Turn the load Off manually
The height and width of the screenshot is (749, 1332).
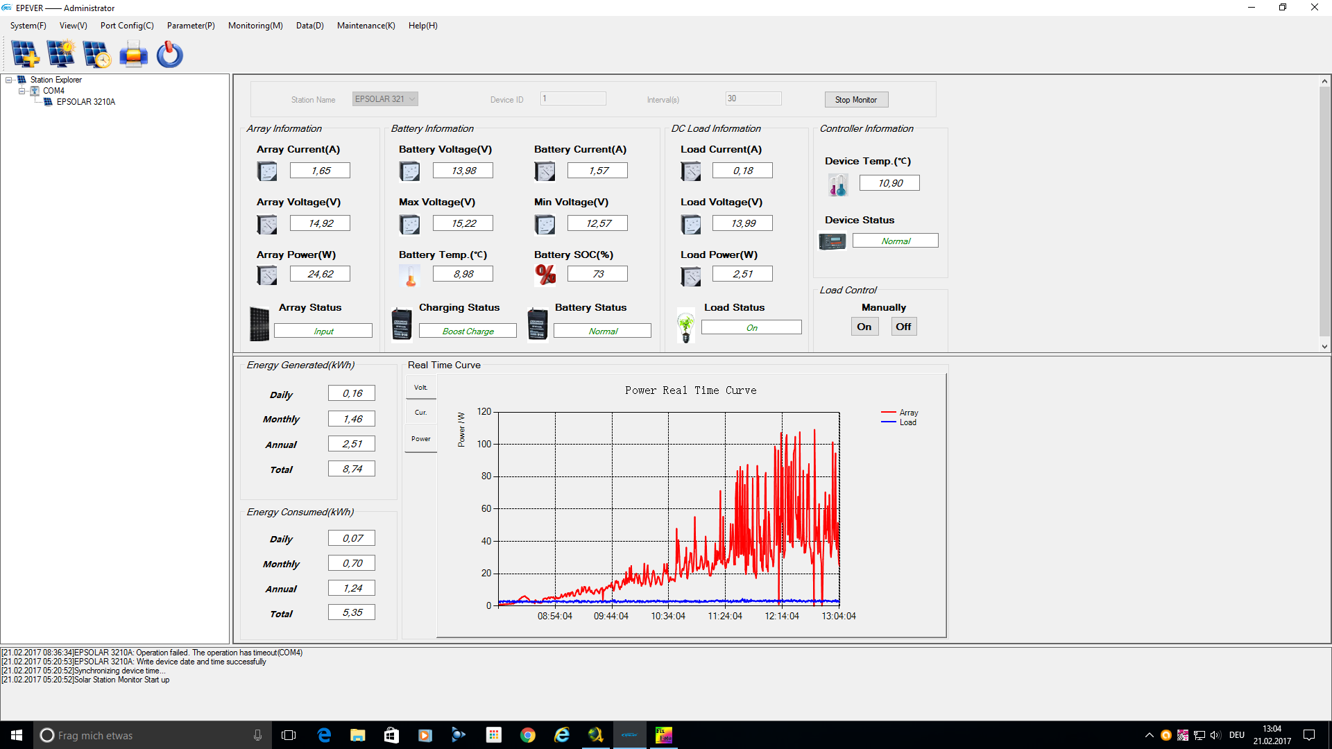pos(903,327)
